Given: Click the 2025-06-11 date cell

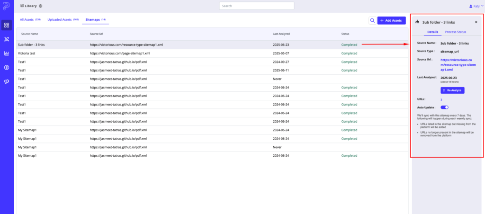Looking at the screenshot, I should coord(281,70).
